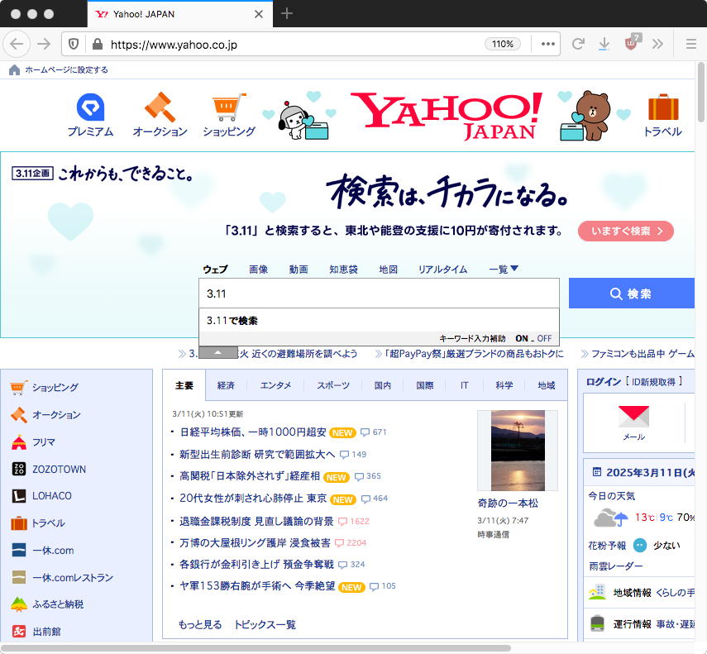The width and height of the screenshot is (707, 654).
Task: Click the blue 検索 search button
Action: click(631, 294)
